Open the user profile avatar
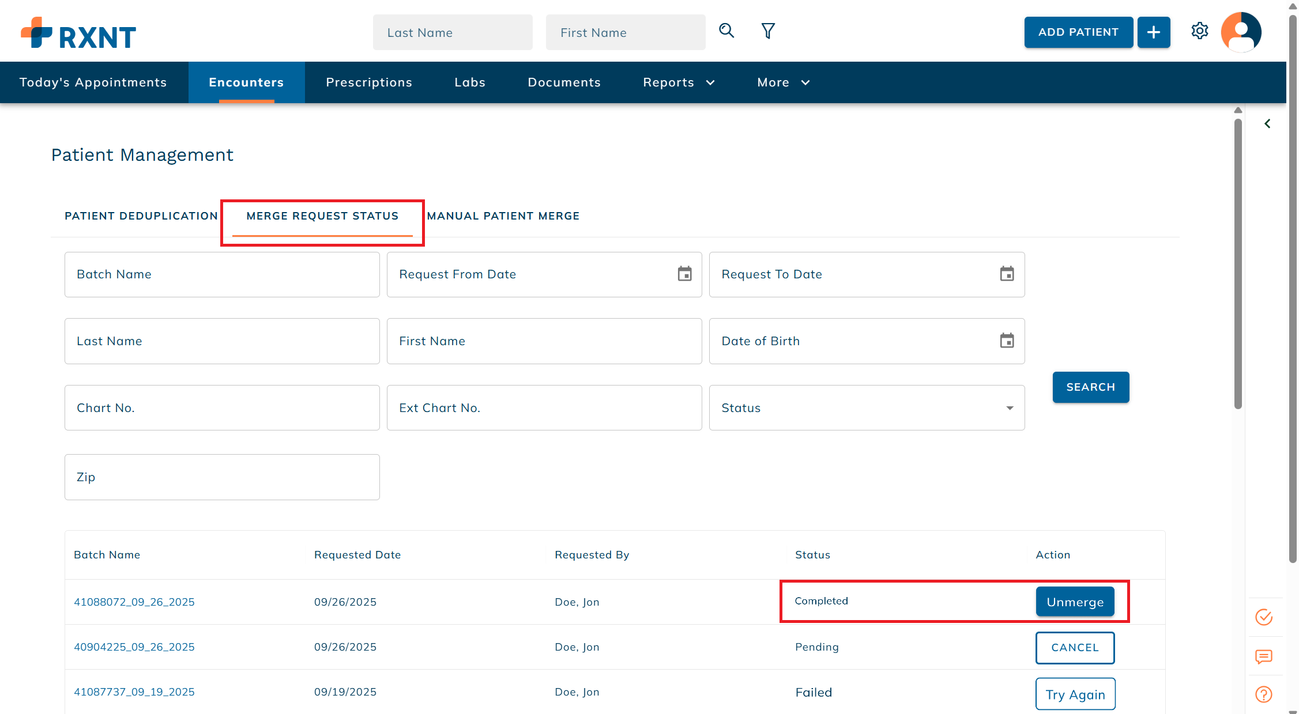The image size is (1299, 714). [1241, 32]
